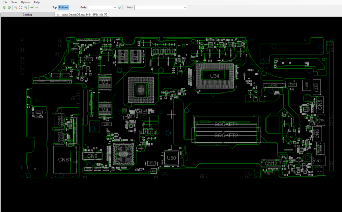This screenshot has height=212, width=342.
Task: Click the light bulb icon beside Parts
Action: tap(120, 7)
